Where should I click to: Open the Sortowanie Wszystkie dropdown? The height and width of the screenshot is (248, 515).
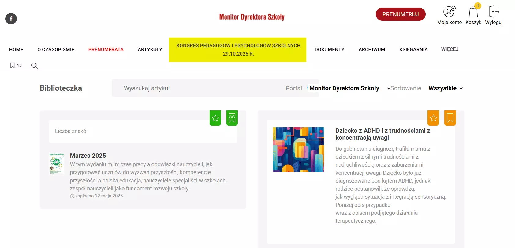pyautogui.click(x=446, y=88)
